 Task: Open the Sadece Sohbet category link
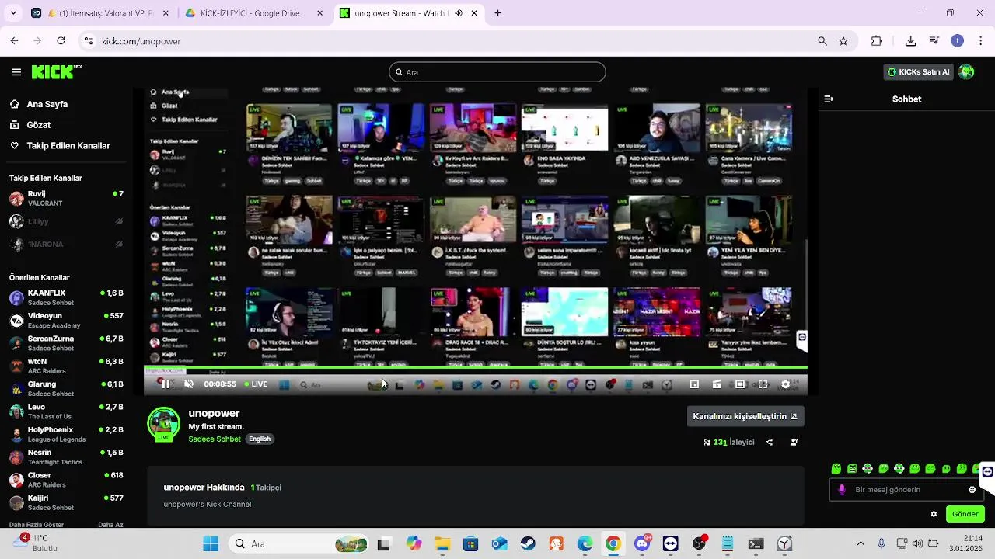[x=215, y=439]
